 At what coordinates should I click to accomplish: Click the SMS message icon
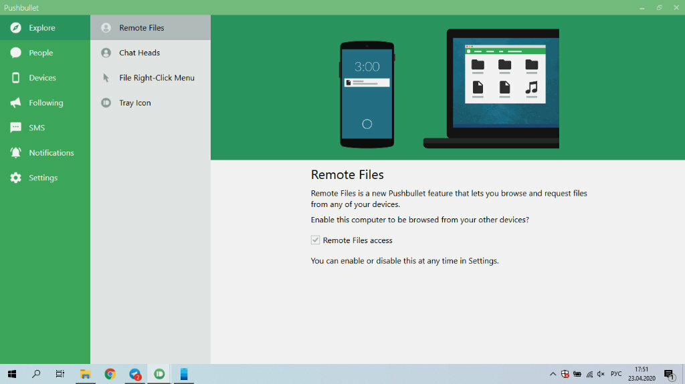pos(16,128)
